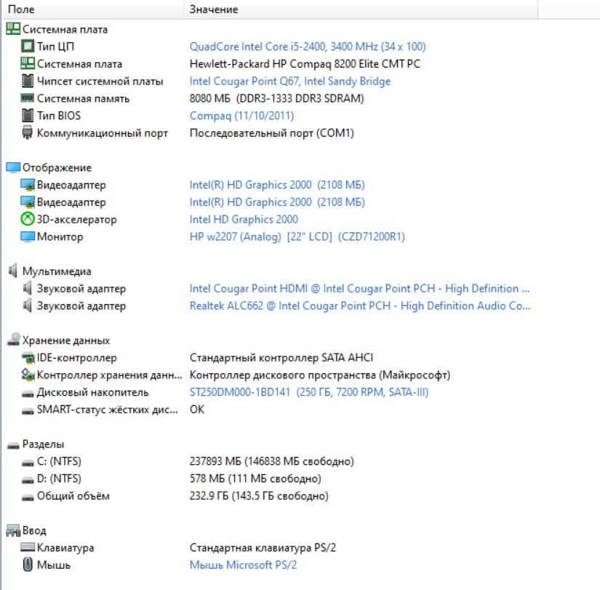
Task: Click the Мышь mouse icon
Action: point(28,564)
